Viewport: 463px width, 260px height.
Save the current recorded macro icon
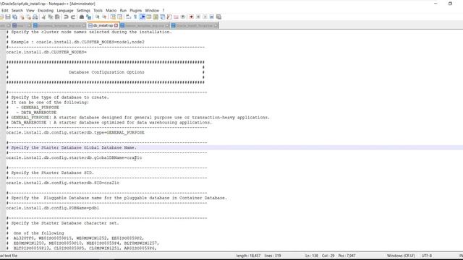click(x=218, y=17)
